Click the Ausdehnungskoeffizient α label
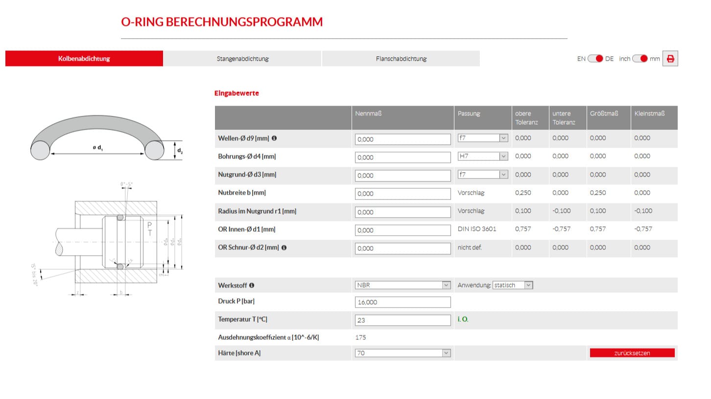This screenshot has height=399, width=711. click(268, 337)
